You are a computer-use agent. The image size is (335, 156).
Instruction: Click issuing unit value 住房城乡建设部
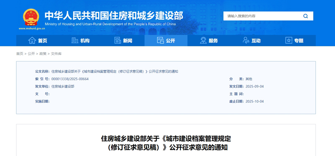point(63,87)
